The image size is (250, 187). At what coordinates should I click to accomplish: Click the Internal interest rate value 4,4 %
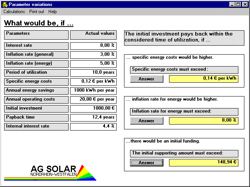93,126
